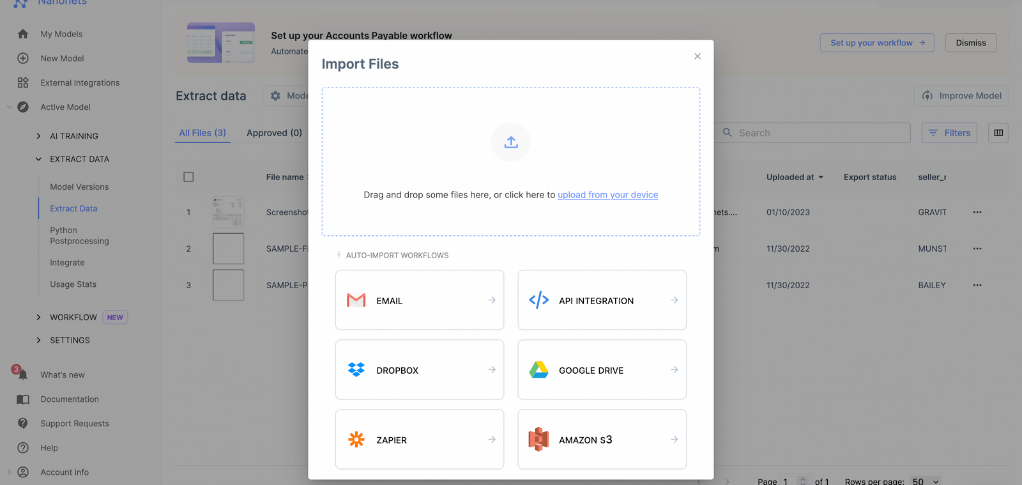Click the home icon beside My Models
1022x485 pixels.
coord(23,34)
